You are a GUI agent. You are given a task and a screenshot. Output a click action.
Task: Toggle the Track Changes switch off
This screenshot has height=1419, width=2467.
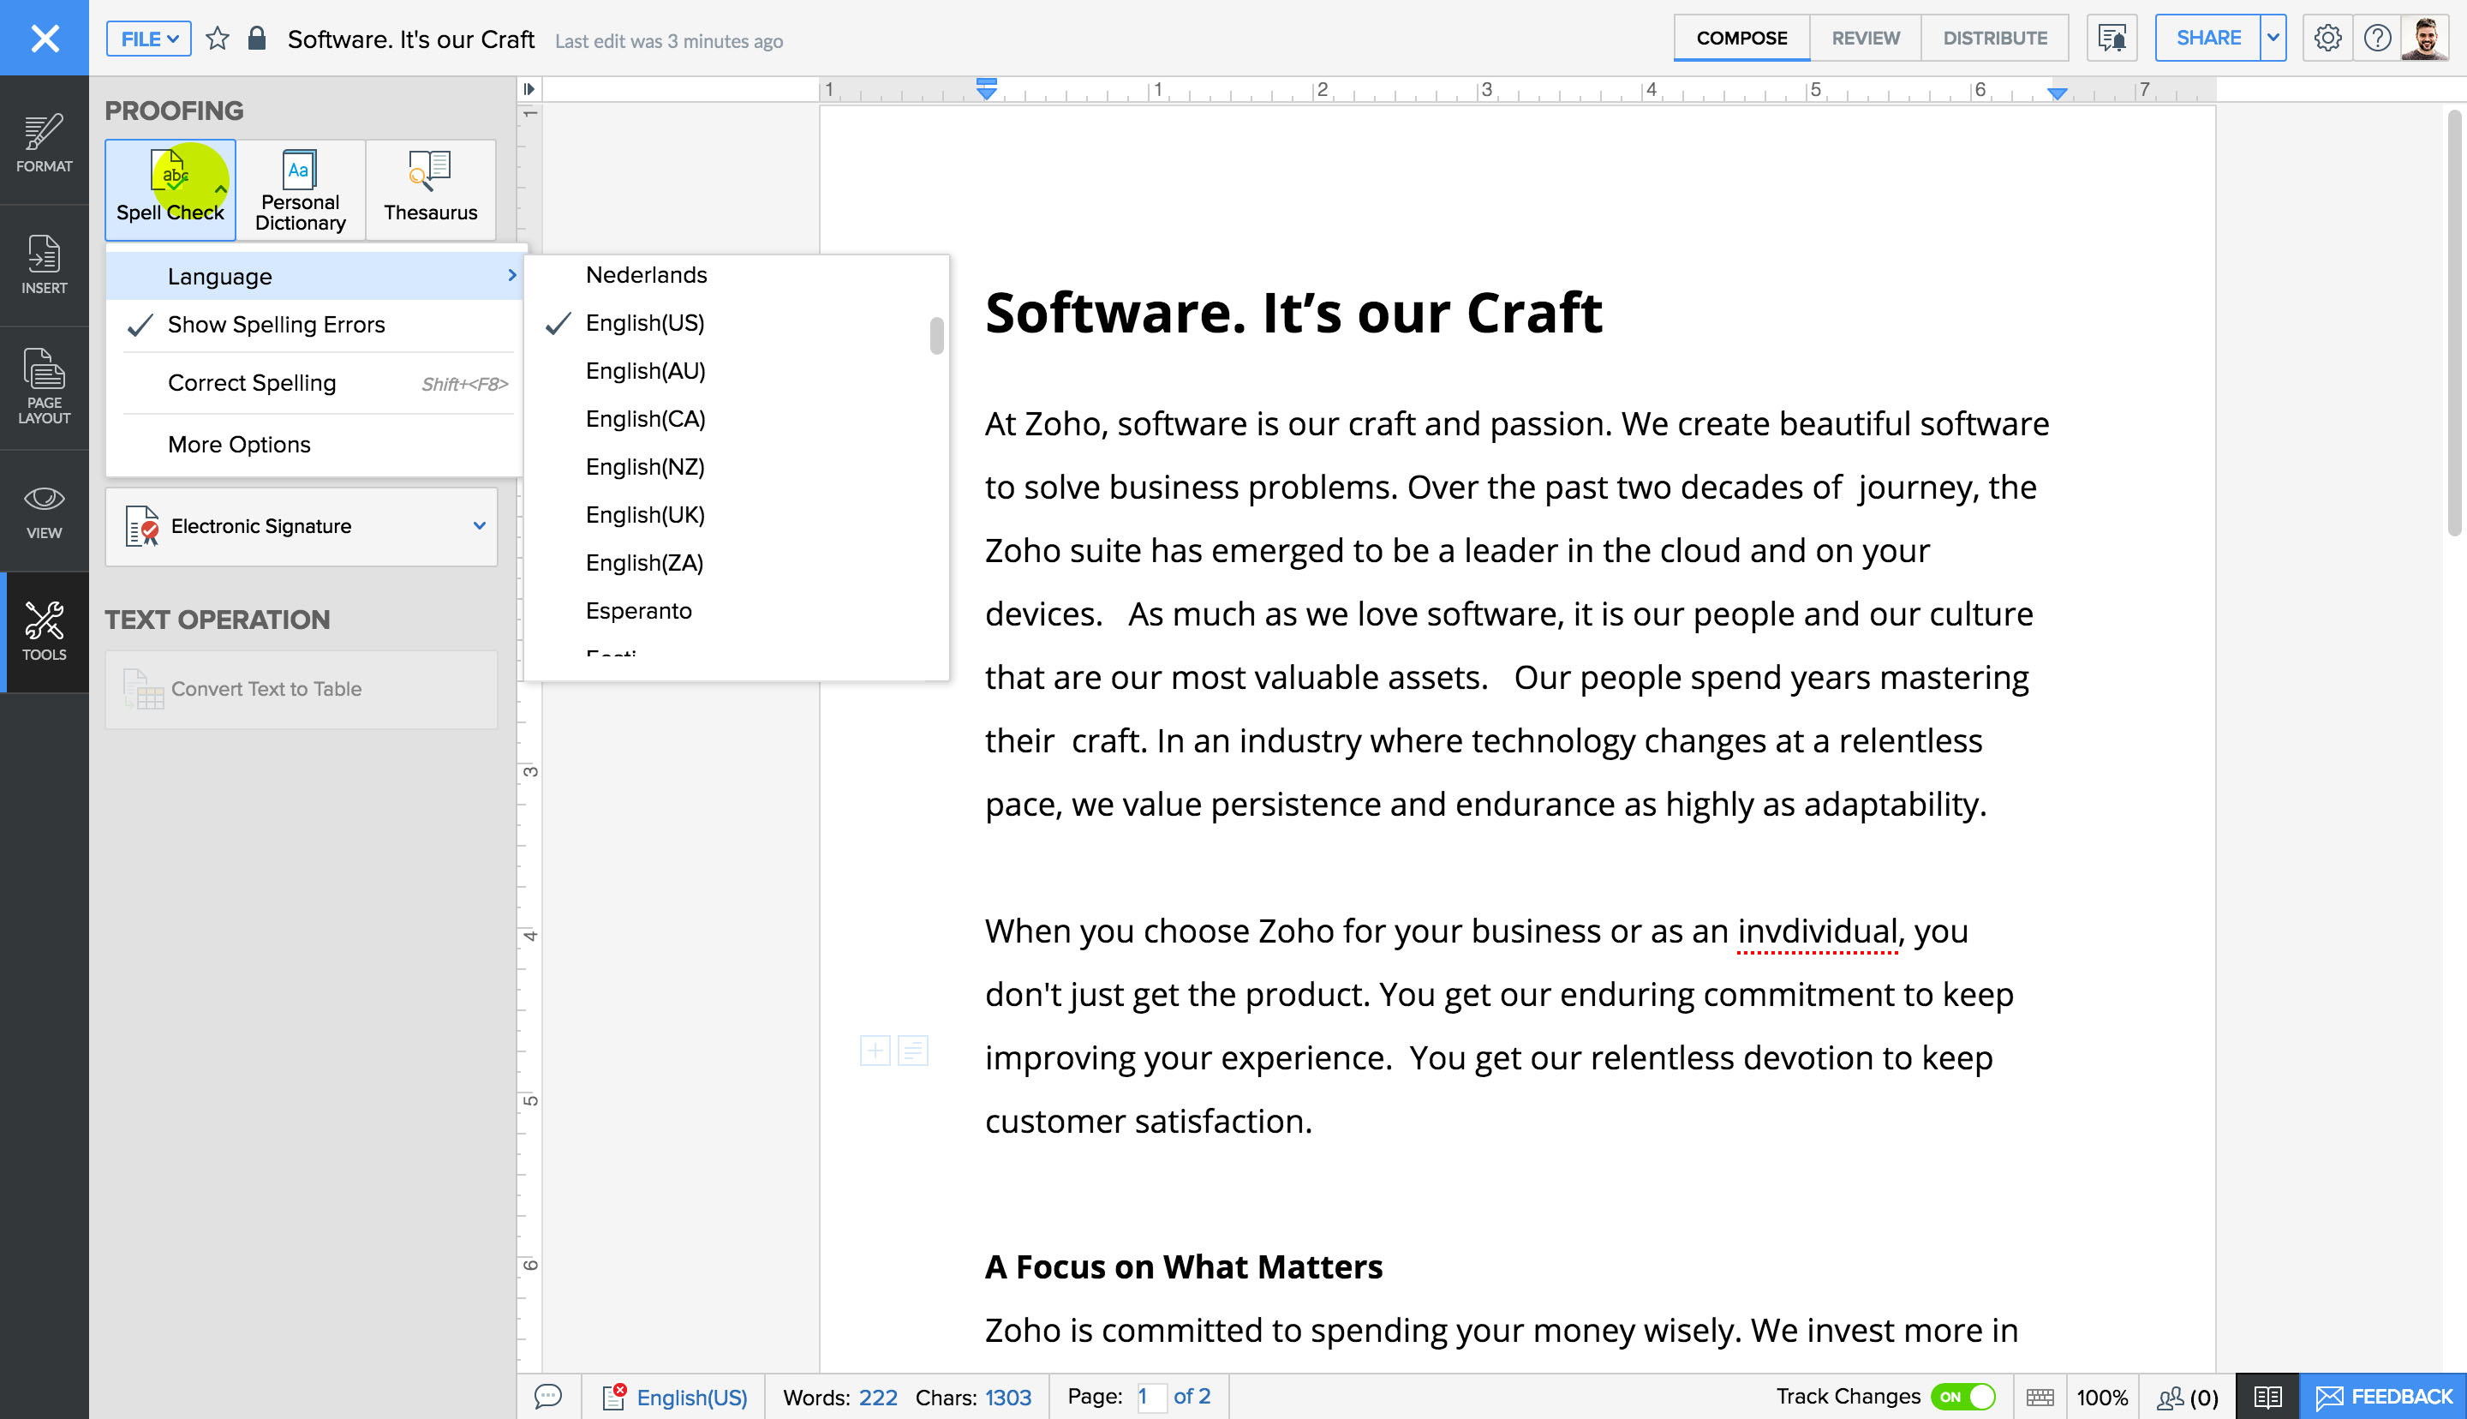1963,1397
